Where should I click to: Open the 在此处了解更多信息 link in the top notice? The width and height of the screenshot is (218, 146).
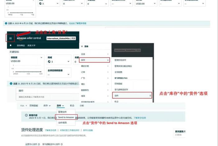pyautogui.click(x=78, y=23)
